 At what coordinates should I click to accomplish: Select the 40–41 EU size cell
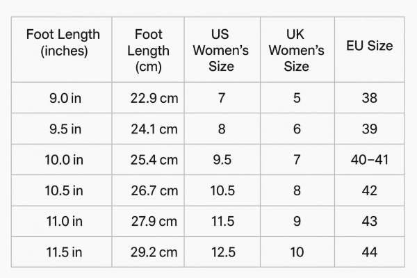369,160
